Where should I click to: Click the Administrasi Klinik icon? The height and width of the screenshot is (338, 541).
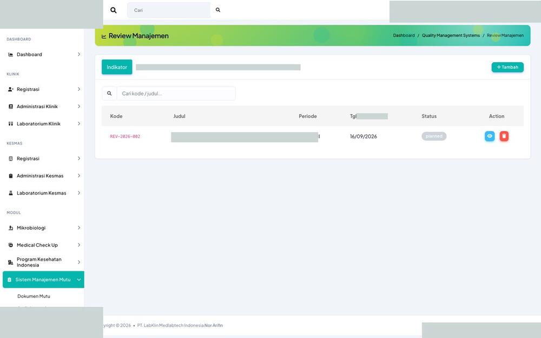coord(11,107)
